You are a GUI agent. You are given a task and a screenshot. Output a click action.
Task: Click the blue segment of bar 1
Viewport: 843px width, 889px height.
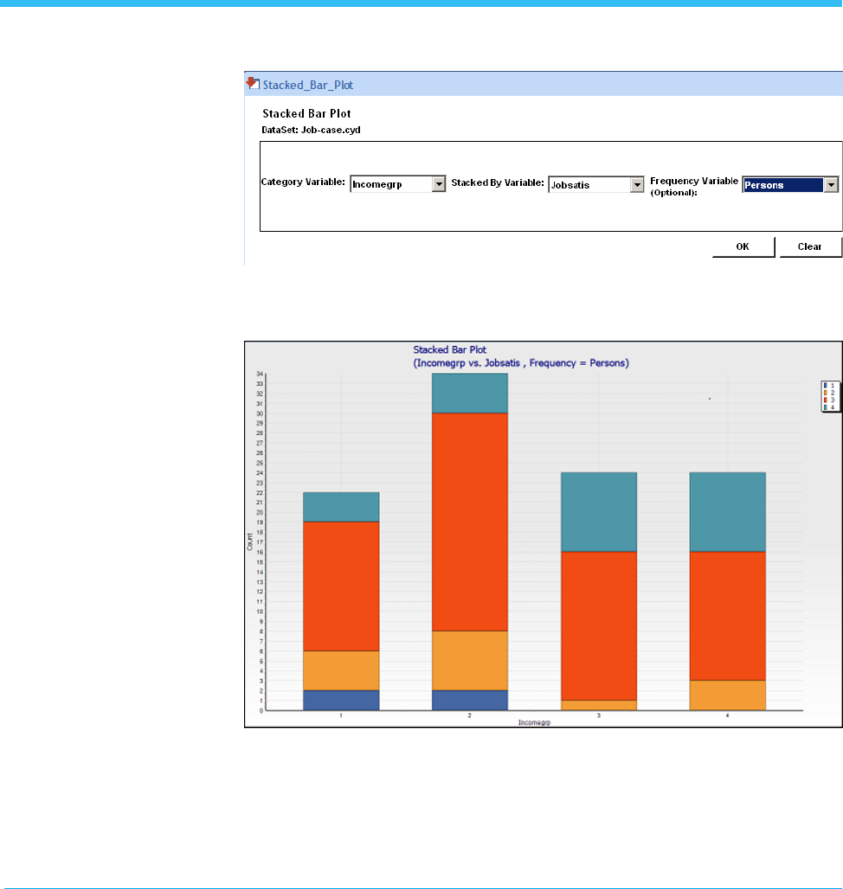pyautogui.click(x=341, y=700)
